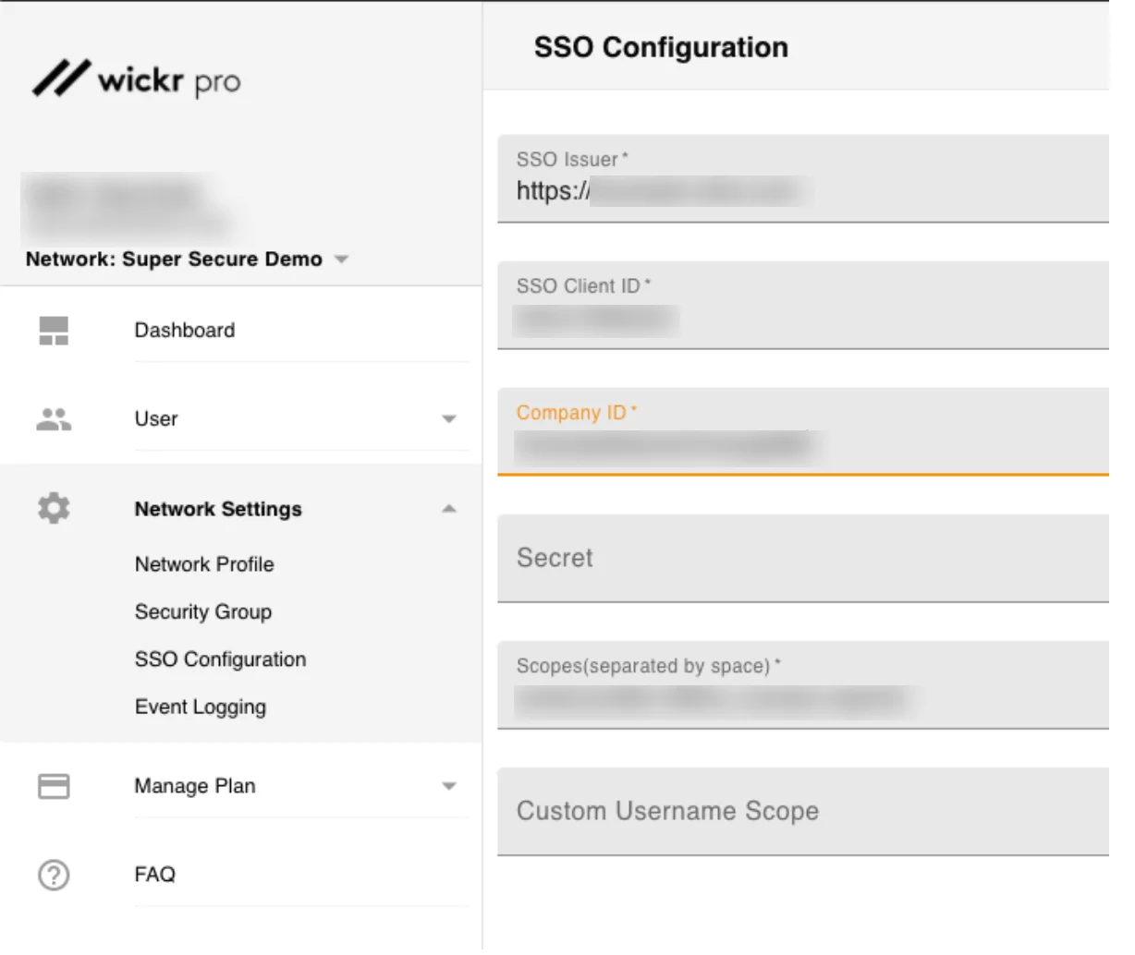Expand the User menu arrow
The image size is (1135, 955).
click(x=449, y=419)
